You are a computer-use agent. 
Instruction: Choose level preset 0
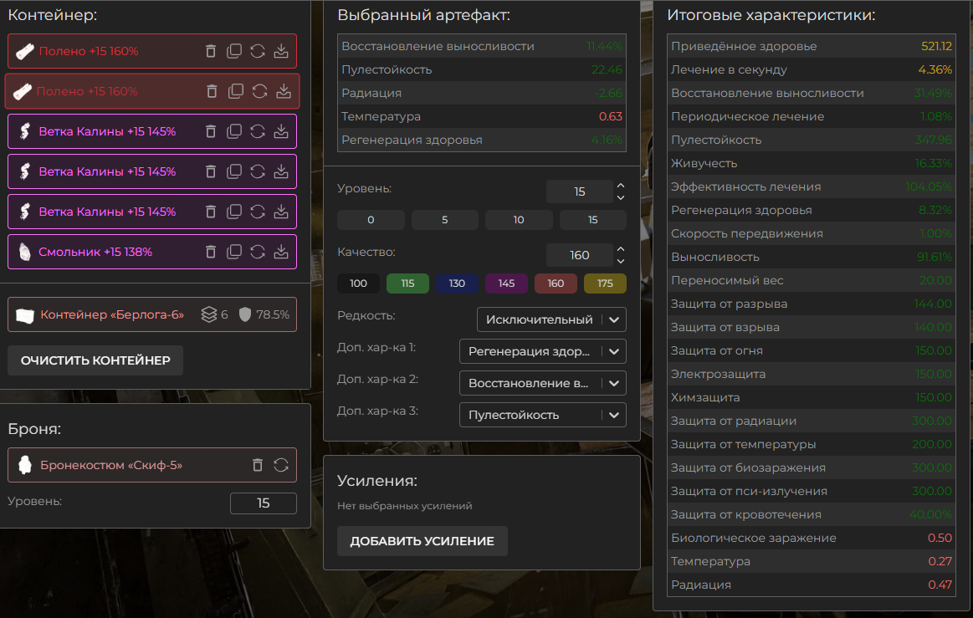[371, 220]
